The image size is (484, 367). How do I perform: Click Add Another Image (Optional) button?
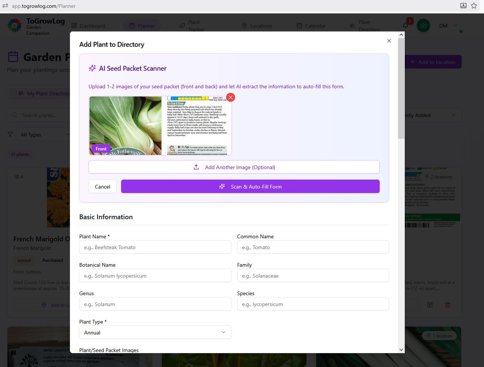point(234,167)
